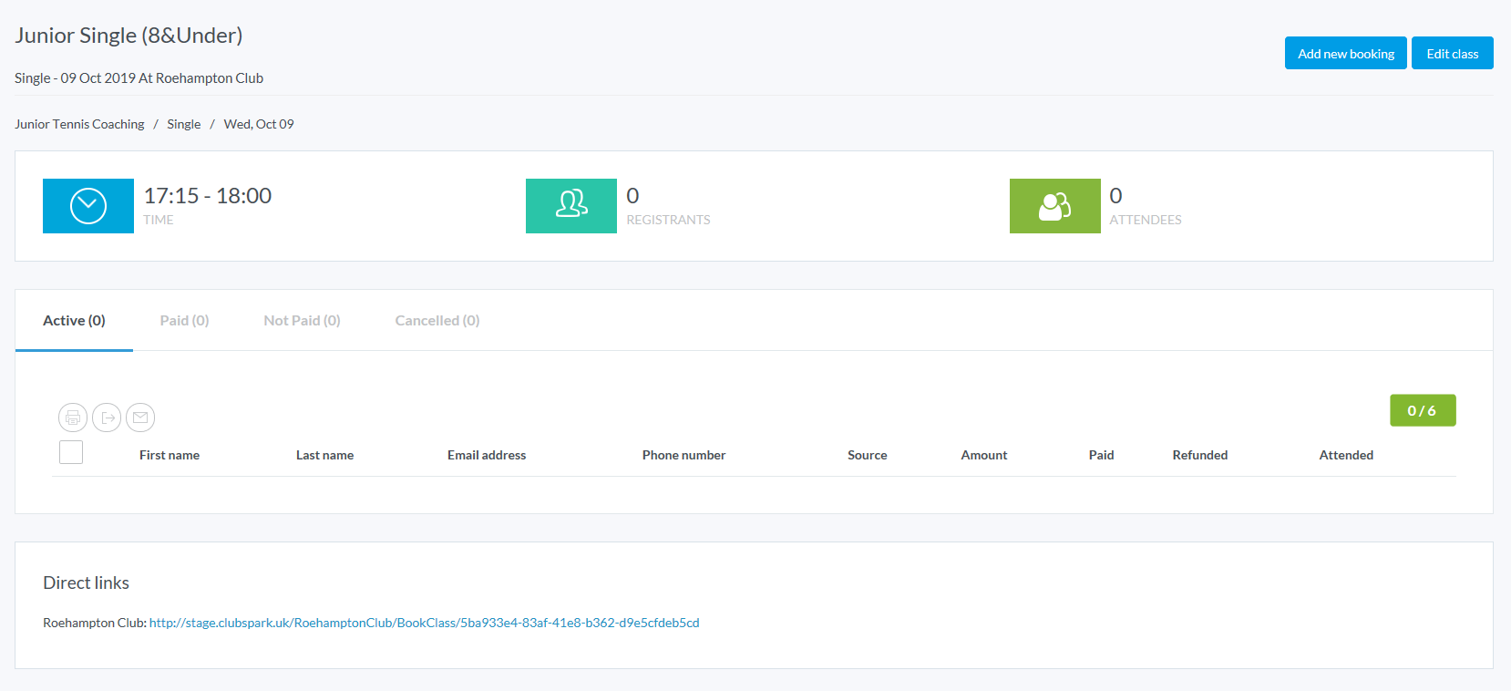Tick the select-all checkbox in table header

point(71,452)
